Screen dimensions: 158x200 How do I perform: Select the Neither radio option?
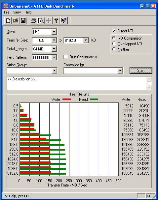click(x=114, y=49)
